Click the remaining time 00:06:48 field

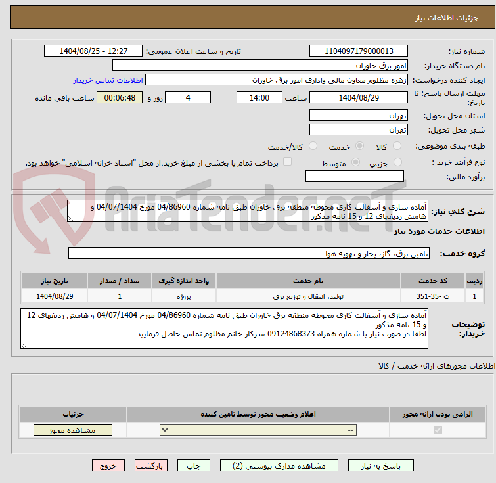tap(120, 97)
